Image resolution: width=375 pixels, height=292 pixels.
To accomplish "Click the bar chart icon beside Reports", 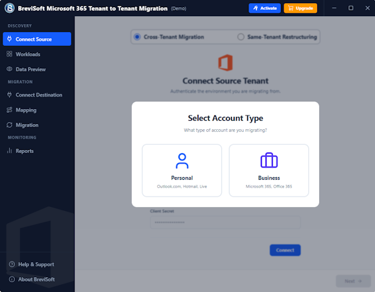I will 9,151.
